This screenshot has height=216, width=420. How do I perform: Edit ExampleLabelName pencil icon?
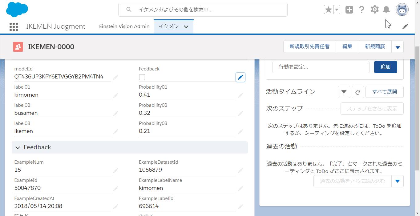[x=240, y=188]
